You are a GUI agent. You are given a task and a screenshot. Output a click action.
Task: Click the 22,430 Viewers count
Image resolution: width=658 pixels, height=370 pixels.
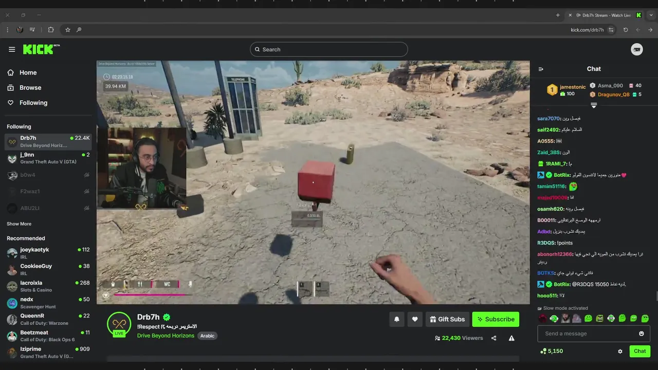(459, 338)
